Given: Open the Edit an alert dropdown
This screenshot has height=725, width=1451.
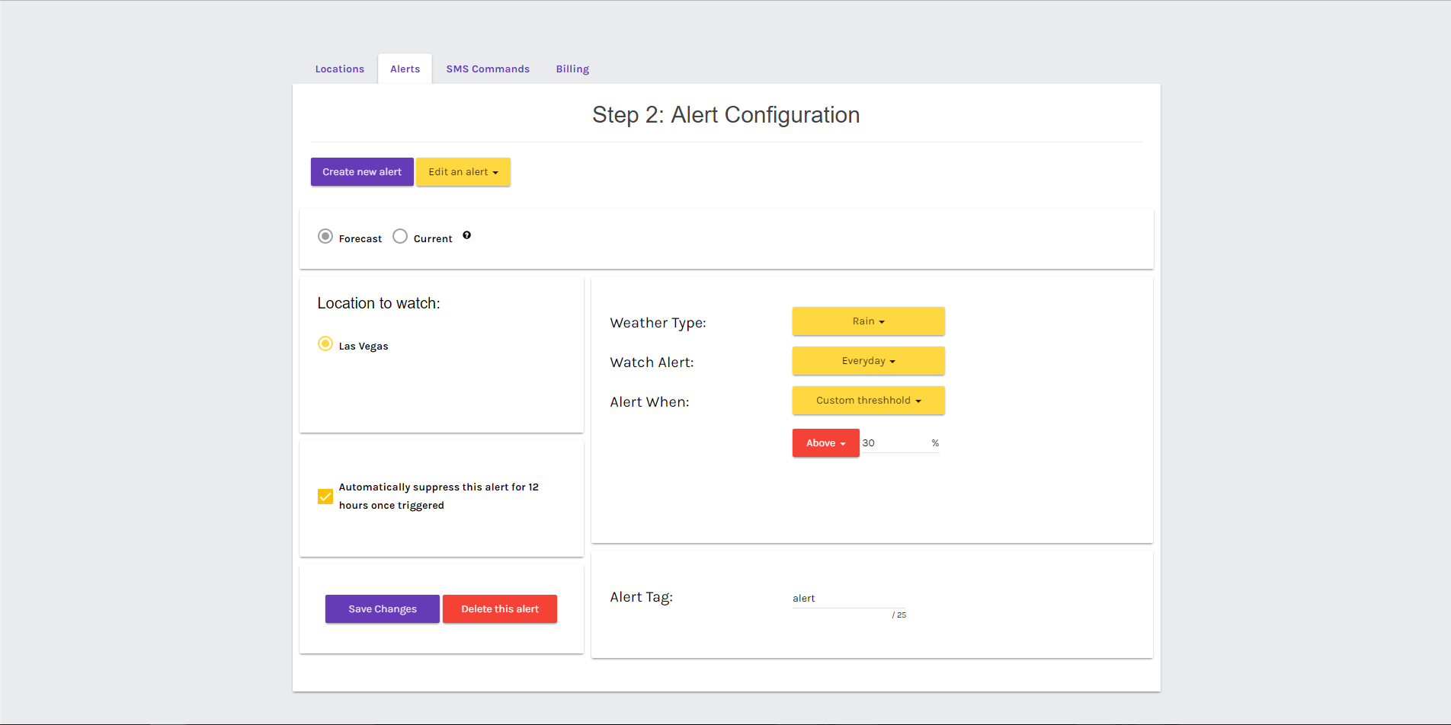Looking at the screenshot, I should pos(463,172).
